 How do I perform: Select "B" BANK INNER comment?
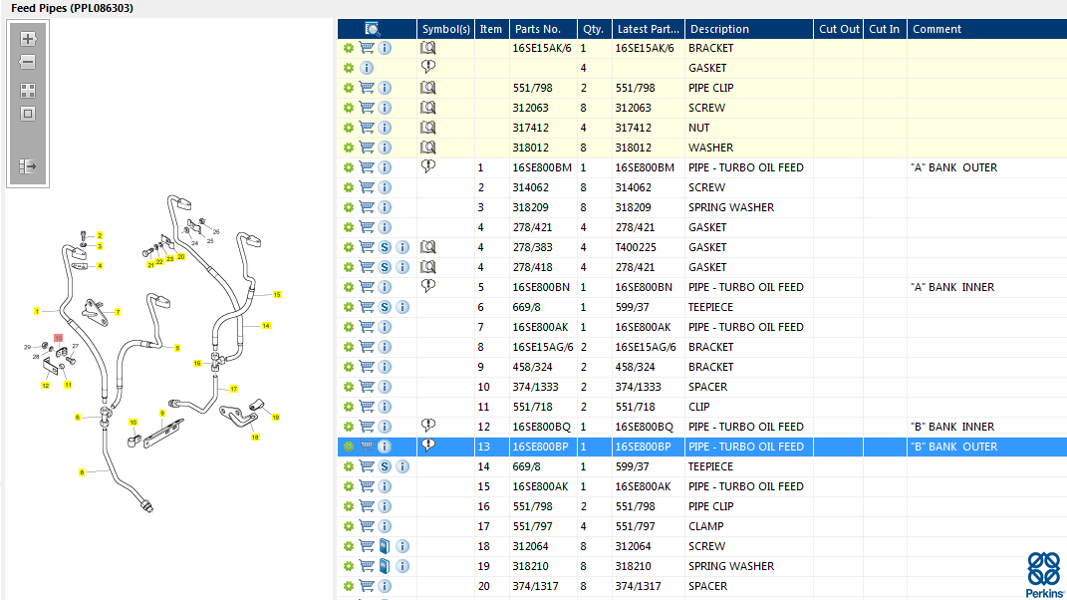point(952,427)
